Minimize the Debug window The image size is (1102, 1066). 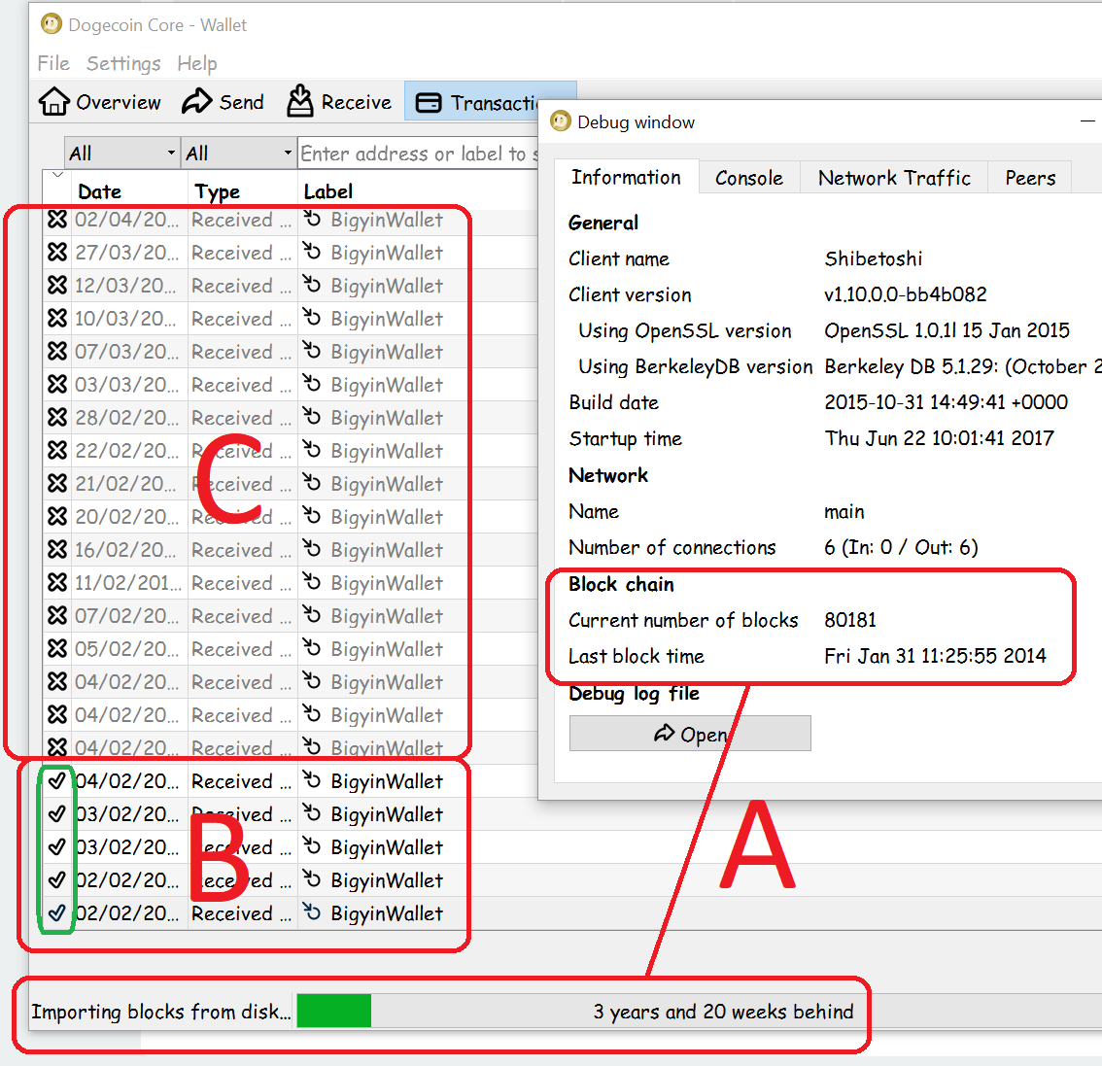(x=1087, y=121)
